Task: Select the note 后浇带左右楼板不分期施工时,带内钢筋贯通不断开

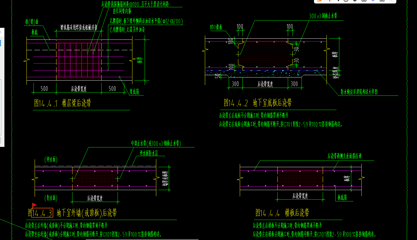Action: [x=287, y=225]
